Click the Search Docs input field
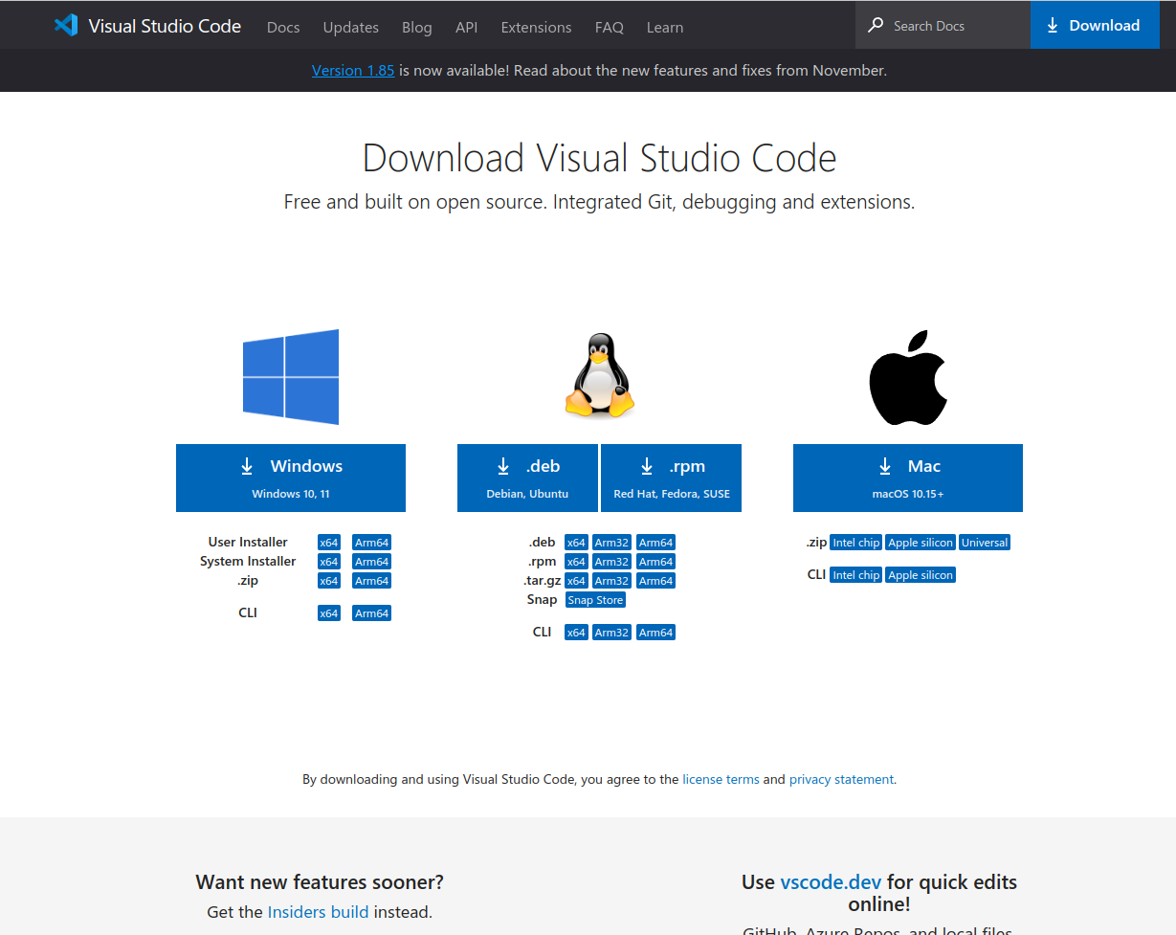 pyautogui.click(x=943, y=26)
